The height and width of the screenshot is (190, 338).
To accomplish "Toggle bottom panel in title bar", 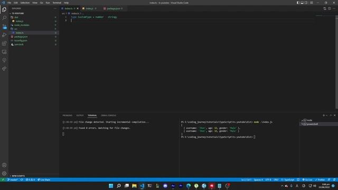I will pyautogui.click(x=302, y=3).
